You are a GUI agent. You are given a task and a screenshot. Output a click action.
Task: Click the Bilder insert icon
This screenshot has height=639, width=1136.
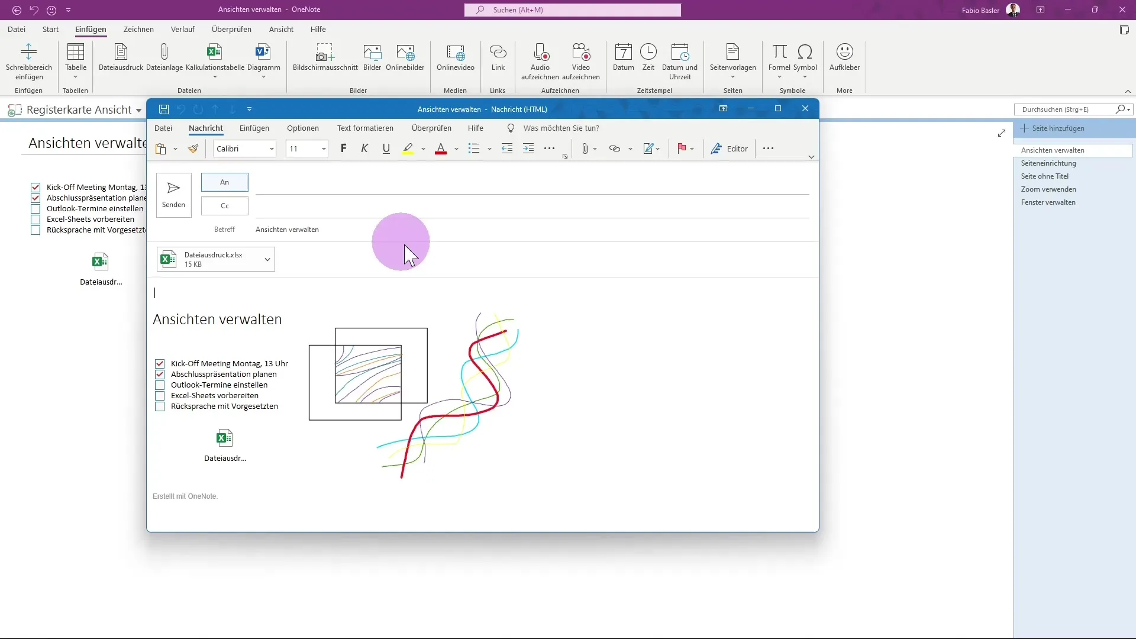(x=372, y=57)
